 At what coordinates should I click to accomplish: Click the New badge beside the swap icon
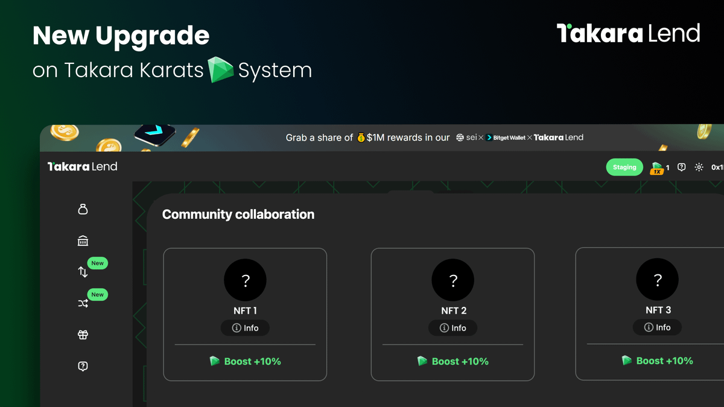[x=97, y=263]
